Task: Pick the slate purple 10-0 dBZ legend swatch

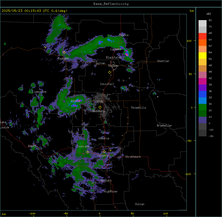Action: 202,120
